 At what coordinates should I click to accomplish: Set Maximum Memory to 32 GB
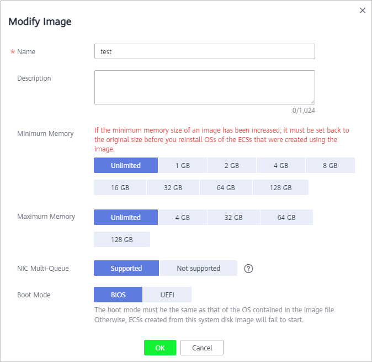click(x=233, y=217)
